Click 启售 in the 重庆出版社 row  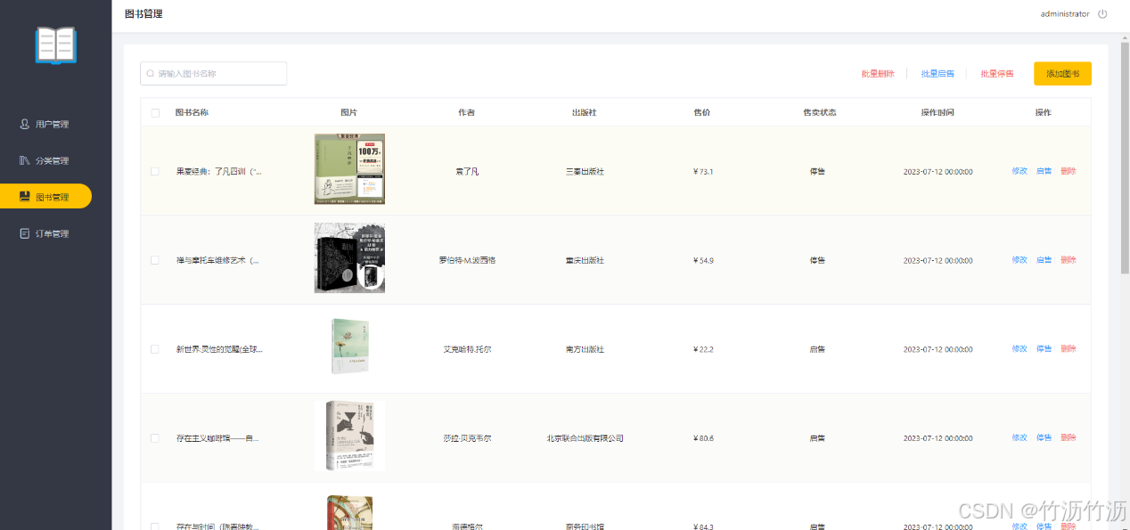[1044, 260]
